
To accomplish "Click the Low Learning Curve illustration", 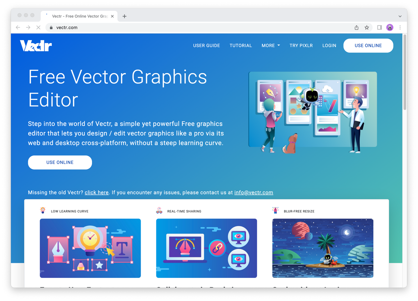I will tap(90, 248).
